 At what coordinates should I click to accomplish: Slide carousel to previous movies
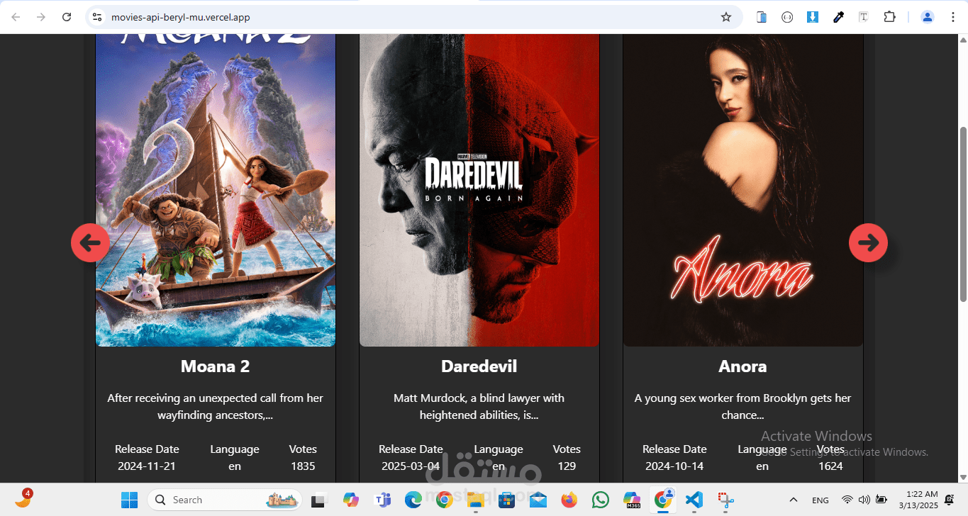90,242
